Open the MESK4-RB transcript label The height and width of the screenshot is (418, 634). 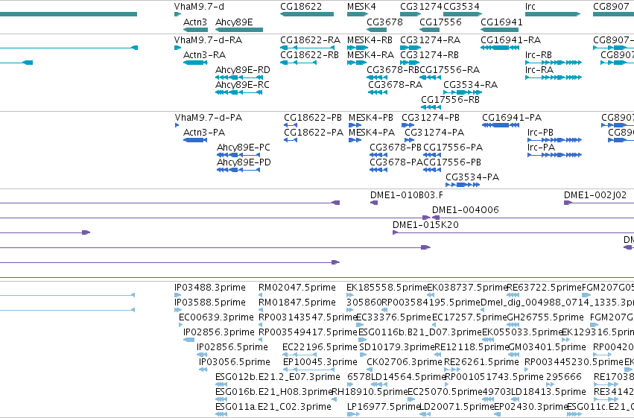370,40
